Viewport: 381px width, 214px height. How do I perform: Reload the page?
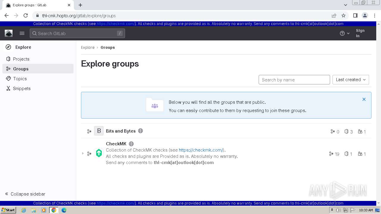tap(26, 15)
